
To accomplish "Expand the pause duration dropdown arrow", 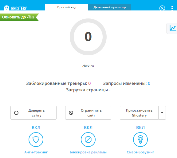I will point(162,113).
